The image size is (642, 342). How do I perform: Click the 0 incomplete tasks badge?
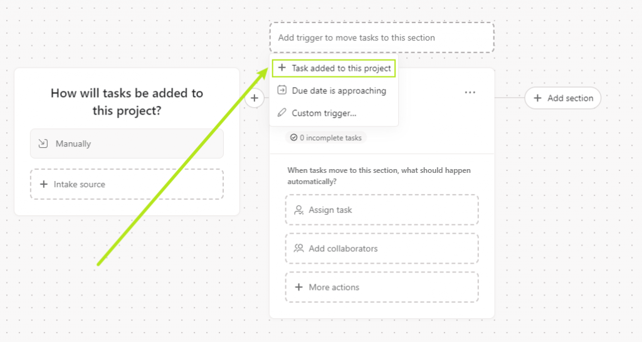tap(326, 138)
